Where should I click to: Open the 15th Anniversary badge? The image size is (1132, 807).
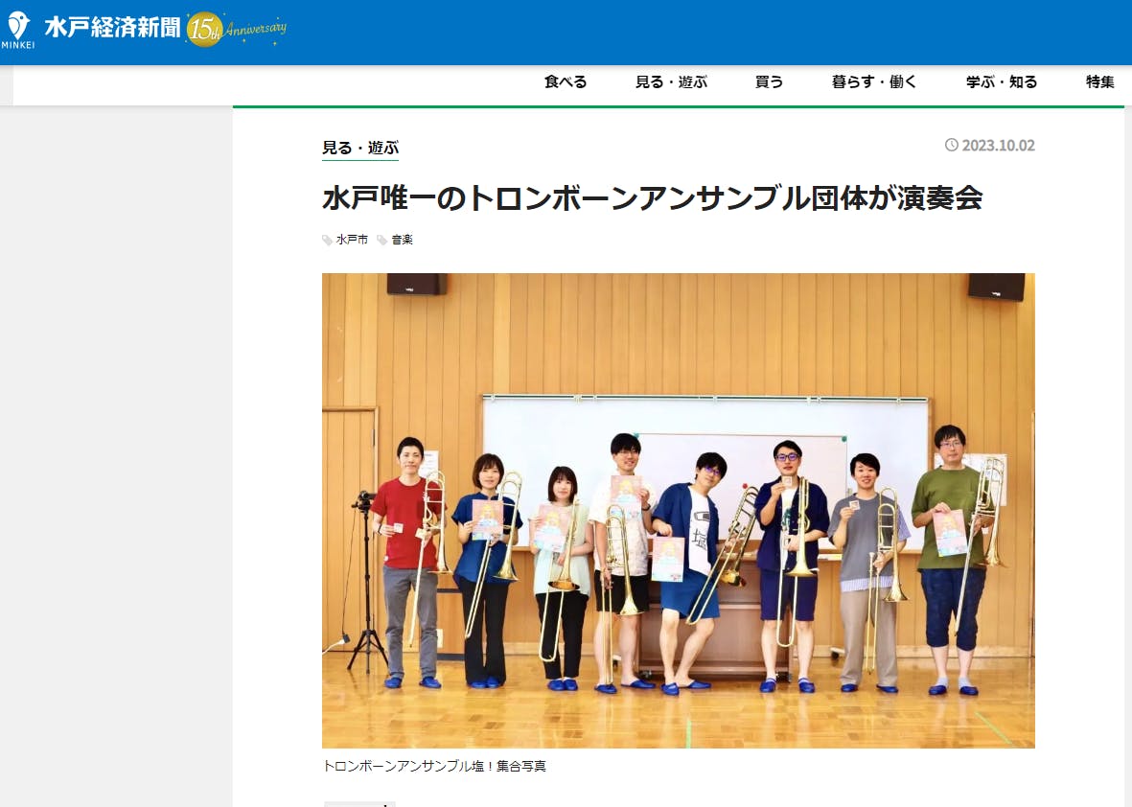(x=237, y=30)
